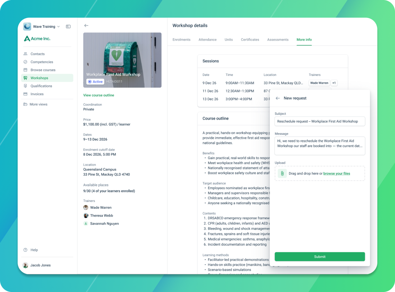
Task: Click the More views folder icon
Action: click(25, 104)
